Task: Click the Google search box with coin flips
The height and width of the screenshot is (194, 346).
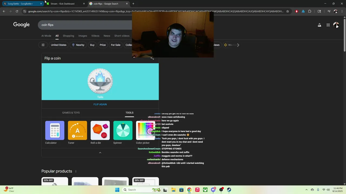Action: (85, 25)
